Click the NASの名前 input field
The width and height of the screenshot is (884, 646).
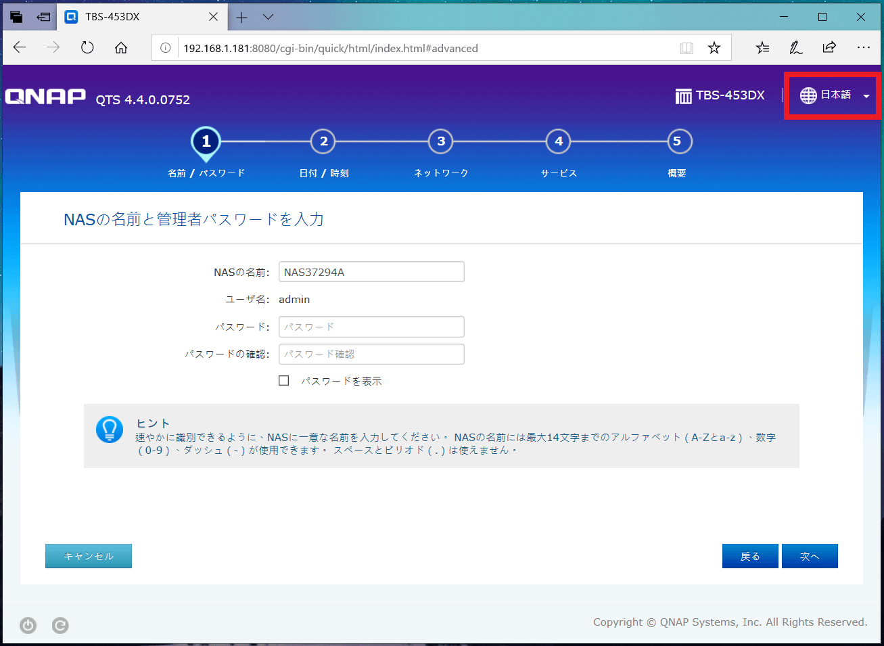pos(371,272)
